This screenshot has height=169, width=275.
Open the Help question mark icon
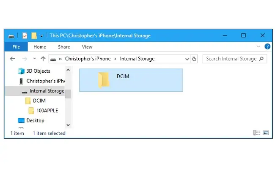(267, 46)
